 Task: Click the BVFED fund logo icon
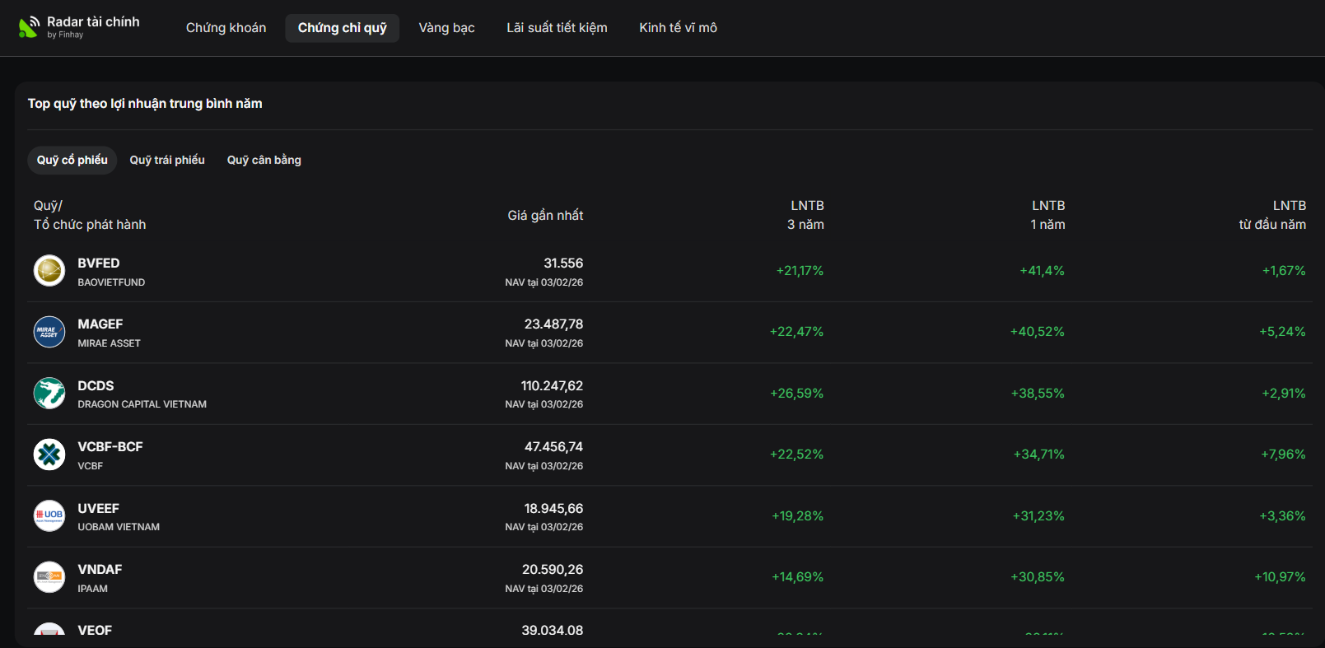pos(49,271)
